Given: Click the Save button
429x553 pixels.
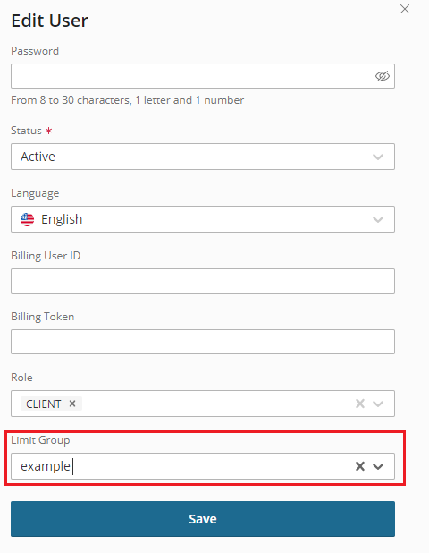Looking at the screenshot, I should pos(203,519).
